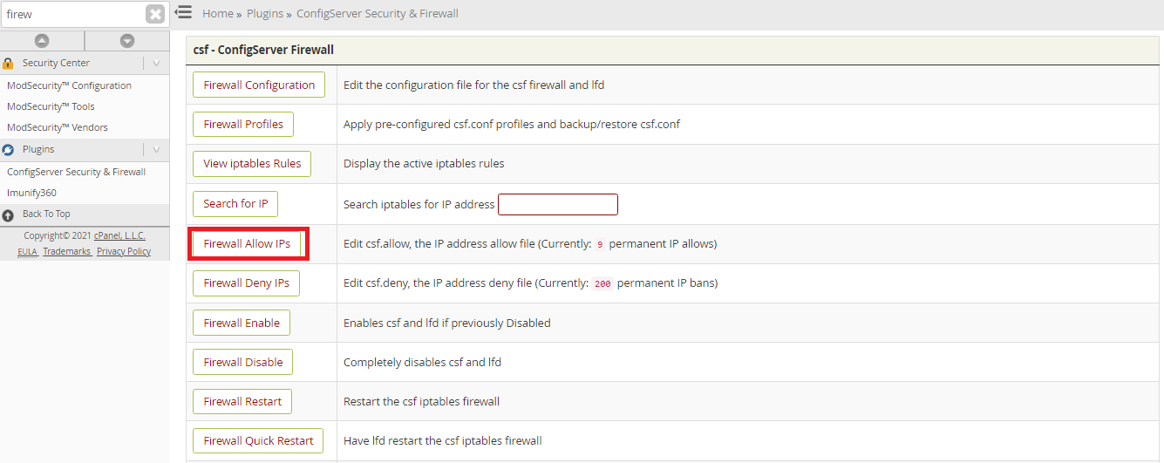Clear the sidebar search box text
Image resolution: width=1164 pixels, height=463 pixels.
(x=155, y=14)
